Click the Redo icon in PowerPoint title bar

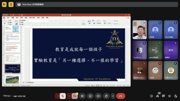(x=19, y=15)
